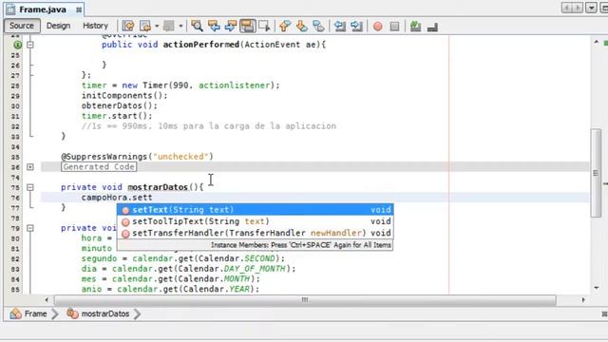This screenshot has height=342, width=608.
Task: Jump to Previous Bookmark icon
Action: 285,26
